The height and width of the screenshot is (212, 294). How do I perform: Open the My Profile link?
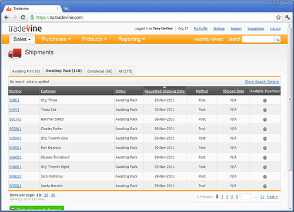201,29
